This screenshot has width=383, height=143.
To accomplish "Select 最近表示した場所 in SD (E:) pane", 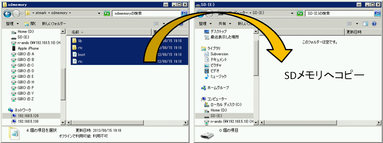I will [221, 37].
